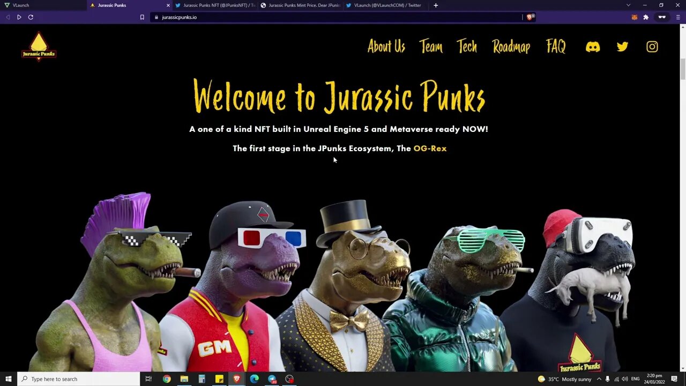The height and width of the screenshot is (386, 686).
Task: Switch to the VLaunch Twitter tab
Action: [385, 5]
